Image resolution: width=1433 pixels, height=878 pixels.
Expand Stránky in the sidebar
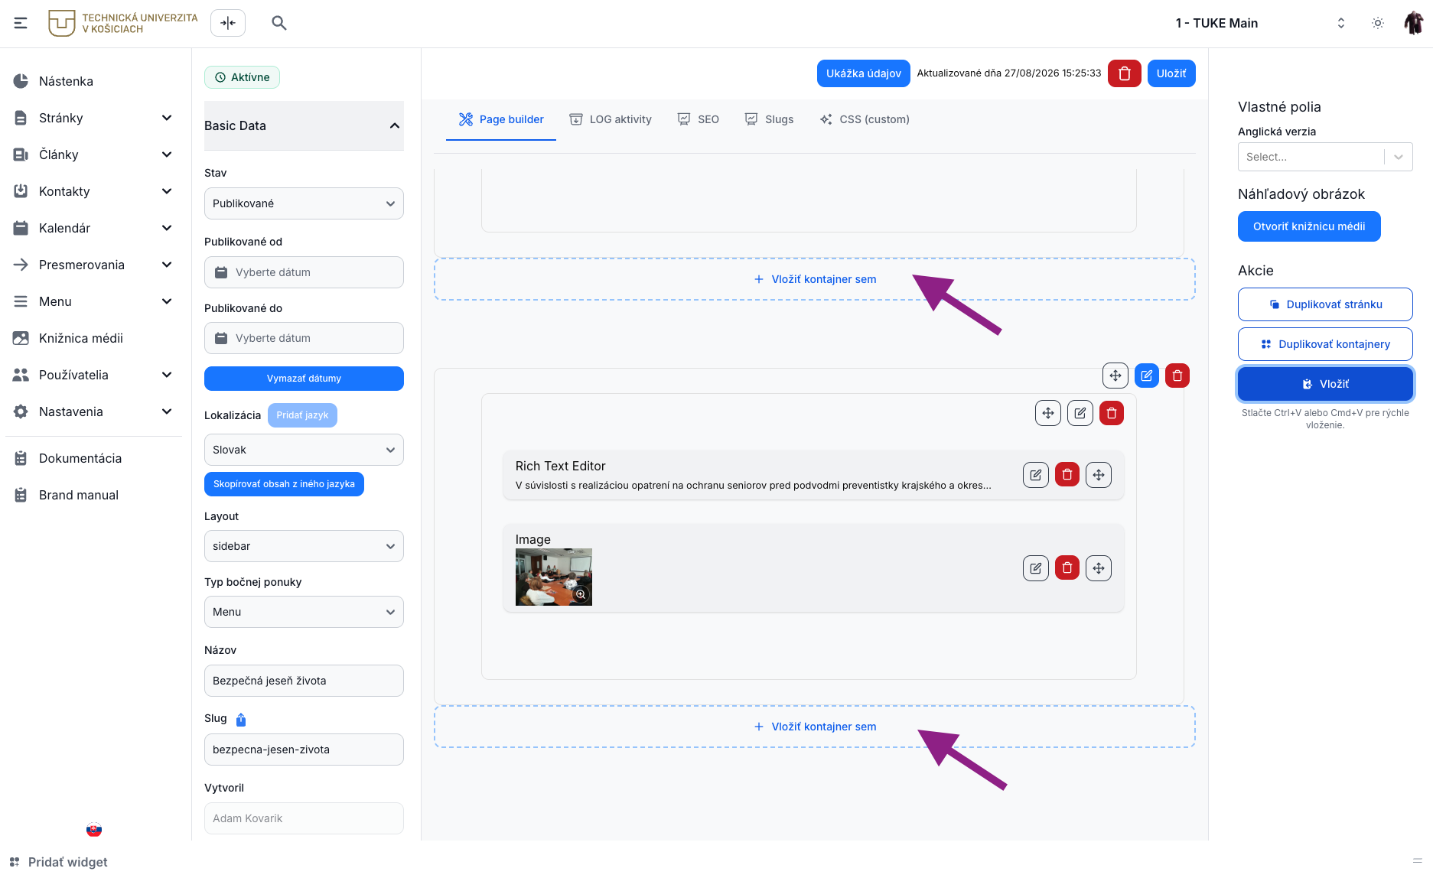[x=93, y=118]
